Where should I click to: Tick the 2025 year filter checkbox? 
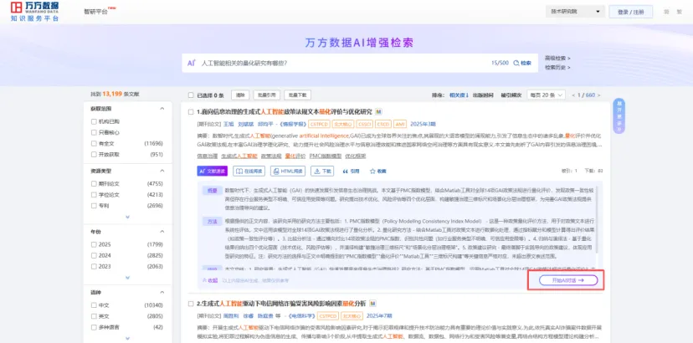pyautogui.click(x=94, y=244)
